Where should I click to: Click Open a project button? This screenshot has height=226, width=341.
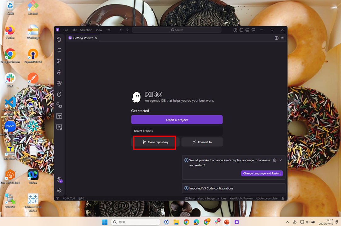tap(177, 120)
